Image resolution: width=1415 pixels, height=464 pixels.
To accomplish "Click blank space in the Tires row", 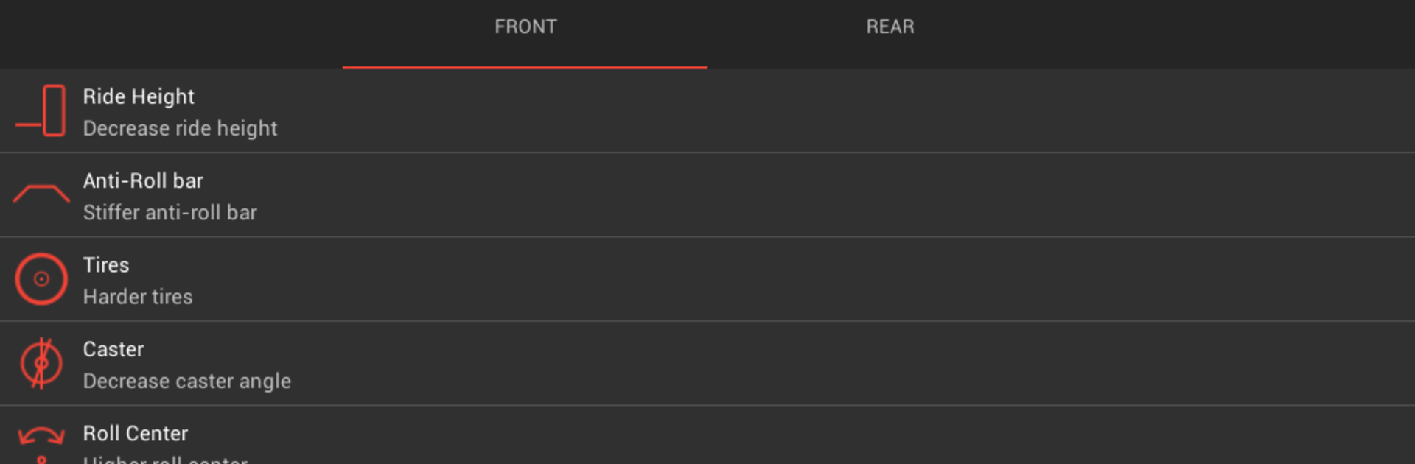I will [811, 279].
